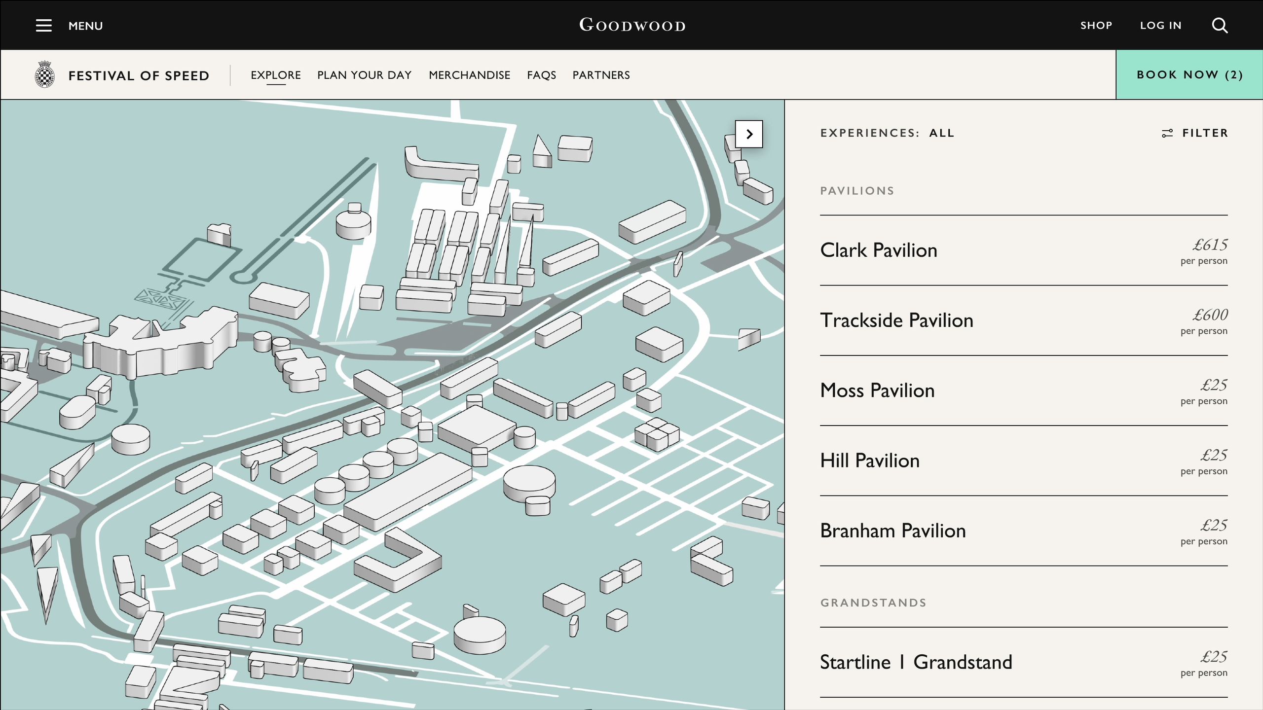The height and width of the screenshot is (710, 1263).
Task: Open the FAQs page
Action: (x=541, y=75)
